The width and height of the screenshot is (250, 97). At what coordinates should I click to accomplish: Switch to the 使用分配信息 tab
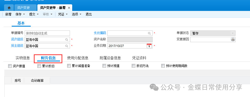tap(78, 58)
